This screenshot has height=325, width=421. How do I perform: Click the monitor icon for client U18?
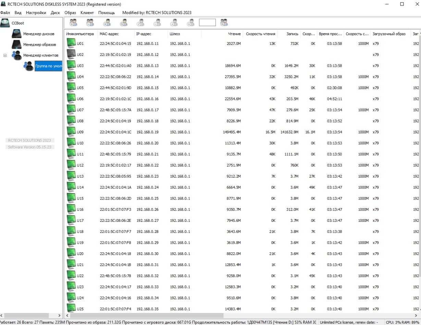pos(71,231)
